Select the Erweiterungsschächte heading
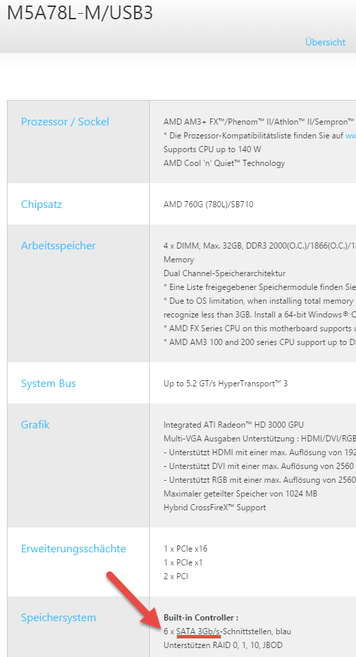The height and width of the screenshot is (657, 356). point(74,548)
